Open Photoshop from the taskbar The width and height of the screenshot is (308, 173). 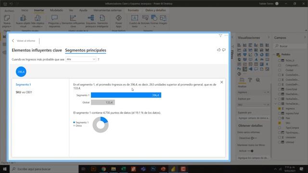153,169
